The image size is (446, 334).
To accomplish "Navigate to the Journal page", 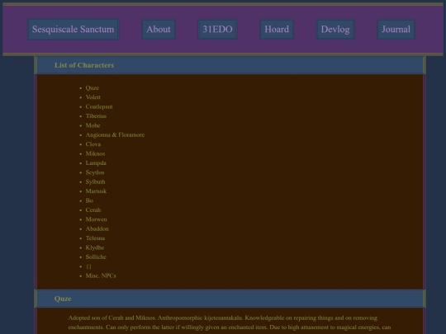I will point(396,29).
